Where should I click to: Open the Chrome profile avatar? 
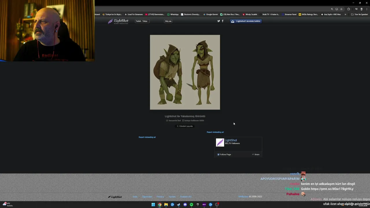pyautogui.click(x=361, y=9)
